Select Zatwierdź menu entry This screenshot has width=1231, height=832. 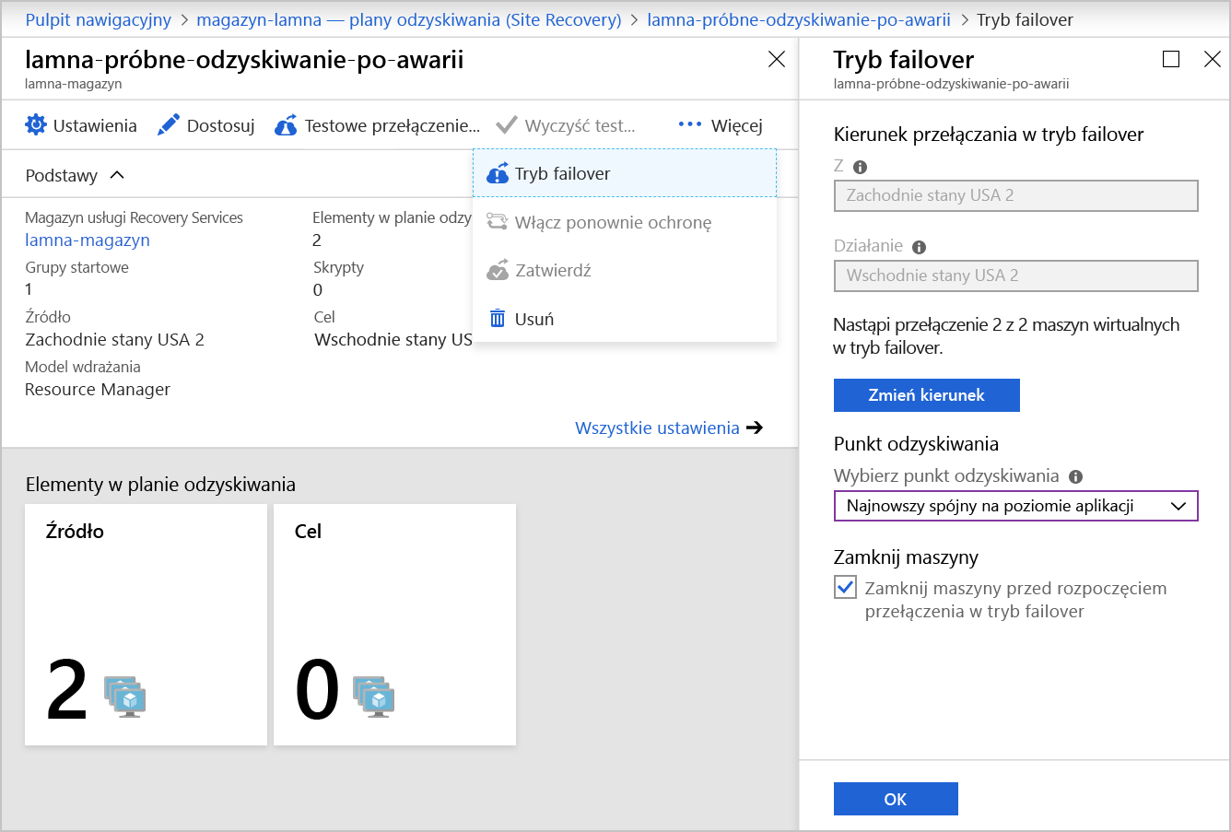click(x=625, y=270)
